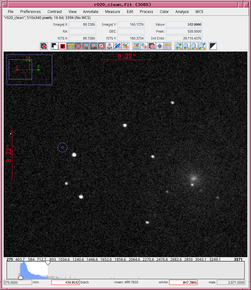
Task: Expand the WCS menu
Action: (199, 11)
